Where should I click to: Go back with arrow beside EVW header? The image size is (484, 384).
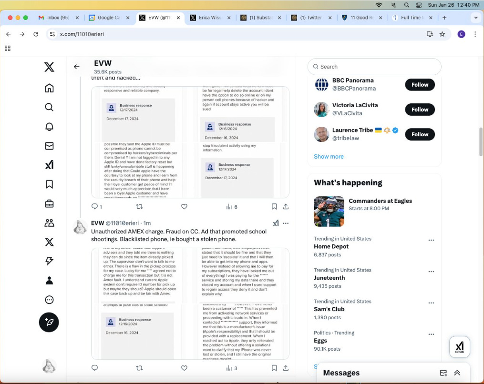point(77,67)
